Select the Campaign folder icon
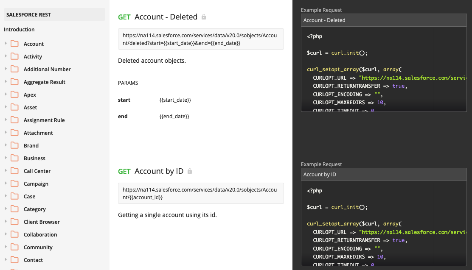472x270 pixels. pyautogui.click(x=14, y=184)
